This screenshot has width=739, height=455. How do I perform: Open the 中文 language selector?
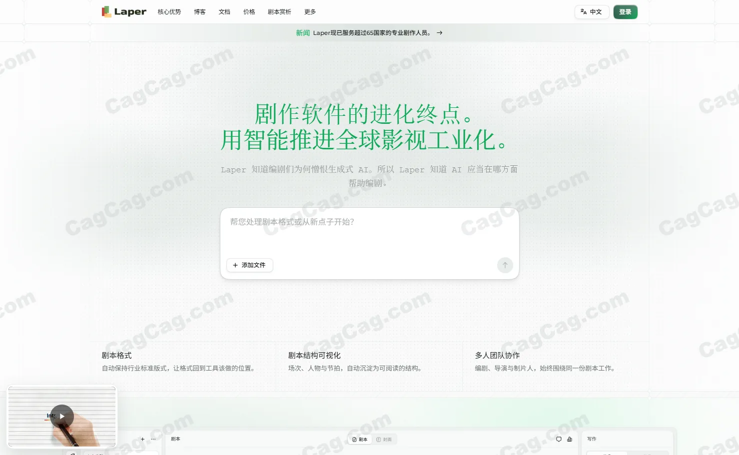(x=592, y=12)
